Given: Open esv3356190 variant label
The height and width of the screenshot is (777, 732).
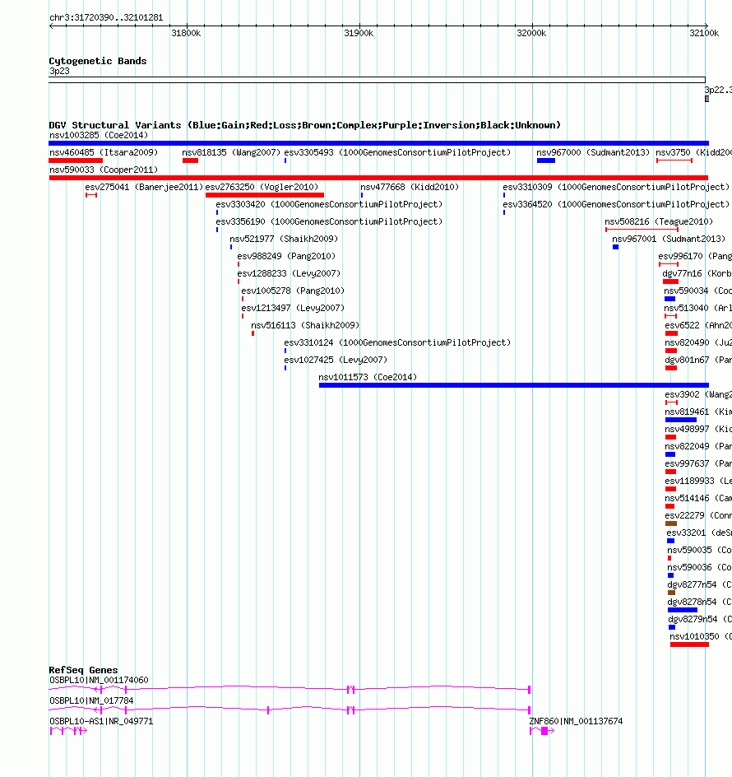Looking at the screenshot, I should tap(329, 222).
